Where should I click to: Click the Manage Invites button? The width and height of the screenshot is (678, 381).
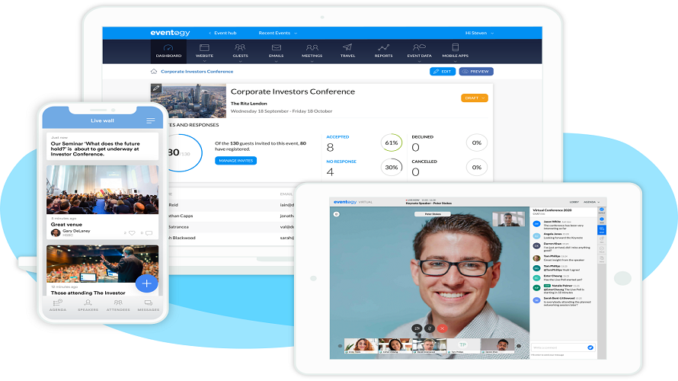235,161
